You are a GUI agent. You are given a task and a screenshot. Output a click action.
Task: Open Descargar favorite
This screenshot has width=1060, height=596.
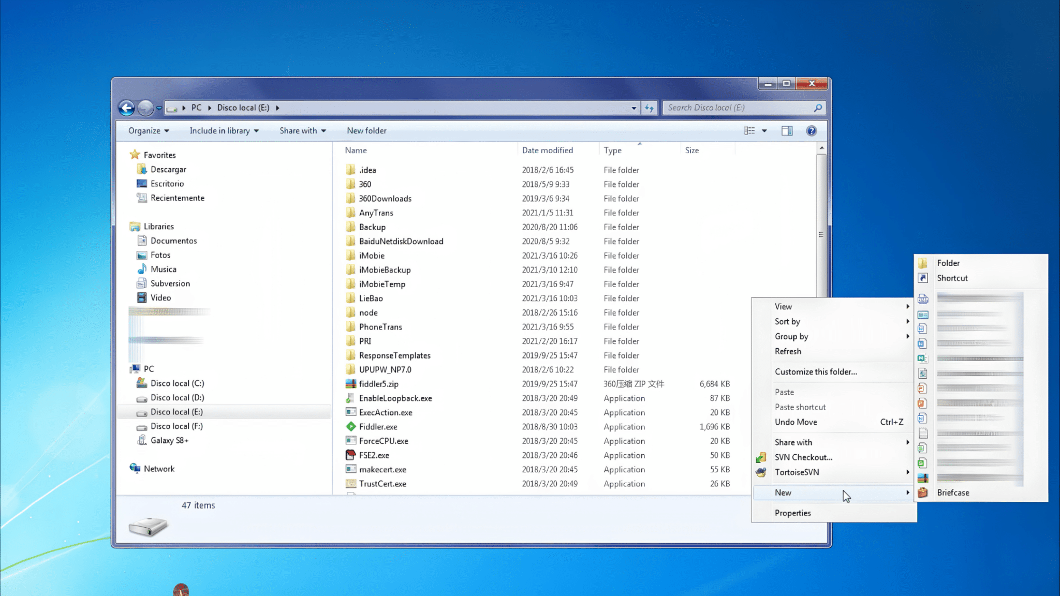coord(168,170)
